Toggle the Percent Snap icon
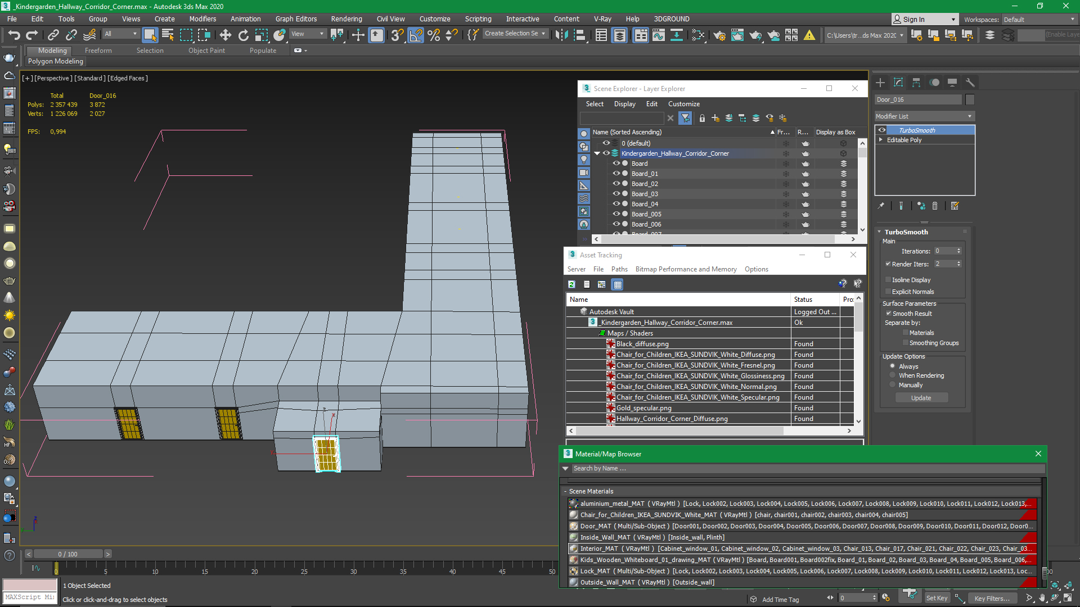1080x607 pixels. (434, 35)
